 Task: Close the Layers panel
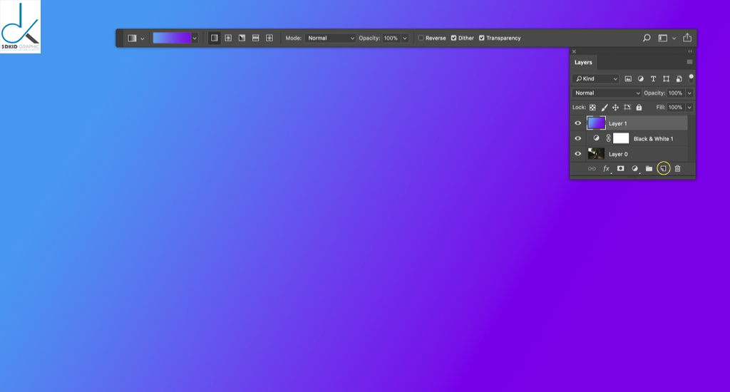pyautogui.click(x=574, y=52)
